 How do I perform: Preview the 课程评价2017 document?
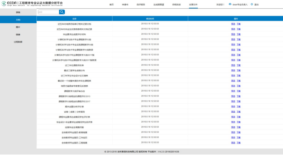[233, 102]
